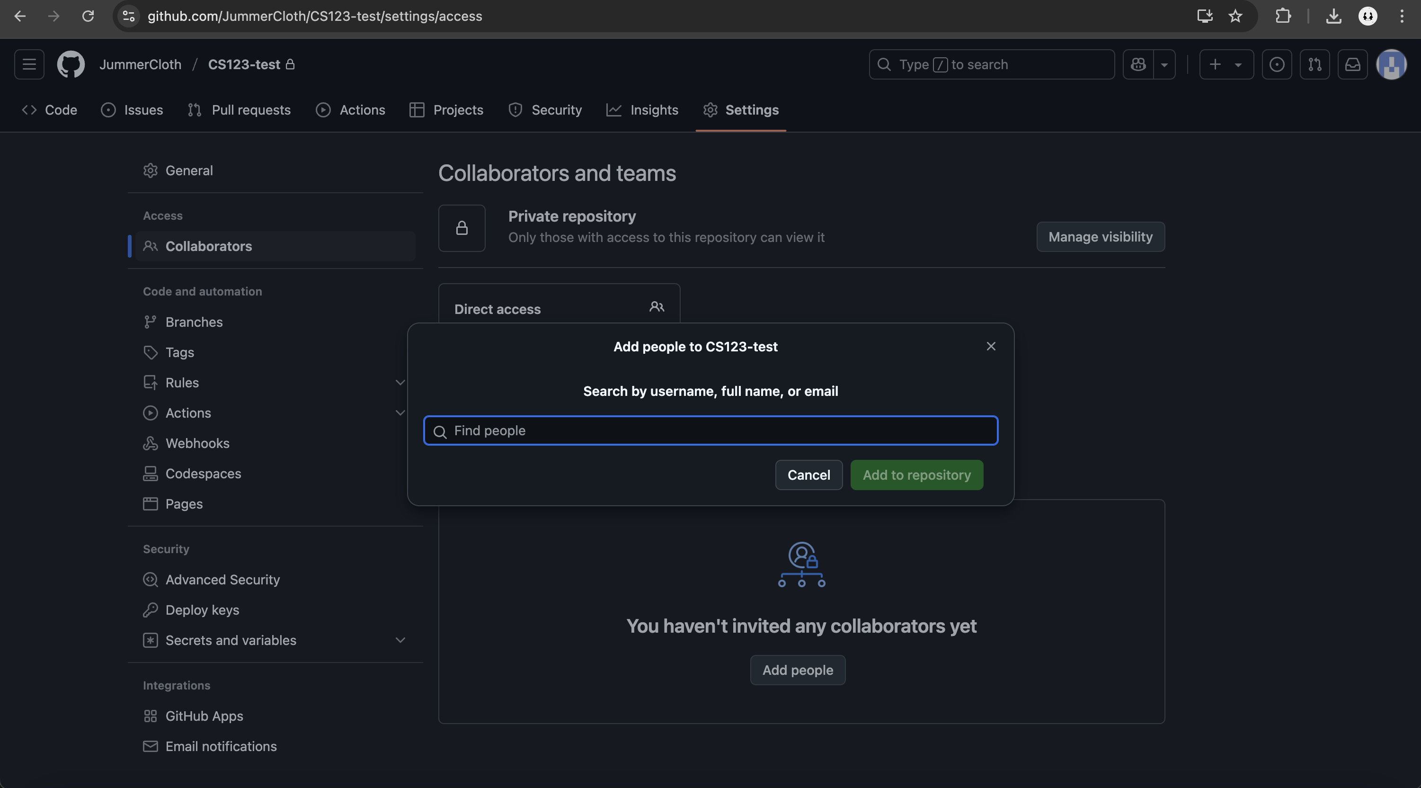This screenshot has width=1421, height=788.
Task: Click the Manage visibility button
Action: click(x=1101, y=237)
